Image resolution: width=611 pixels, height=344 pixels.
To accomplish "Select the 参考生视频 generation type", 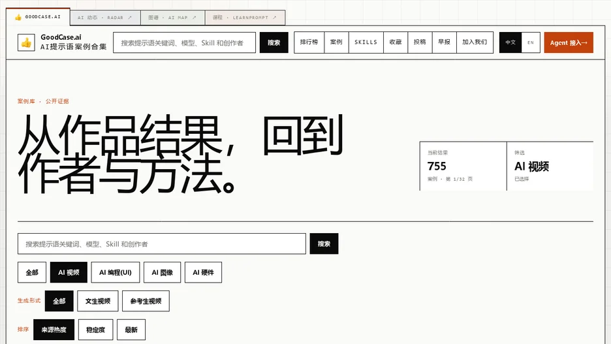I will pyautogui.click(x=146, y=301).
